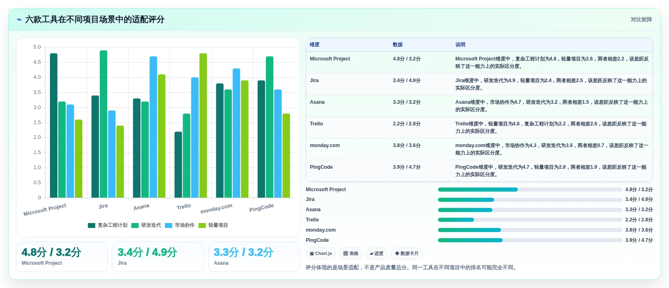Toggle the 轻量项目 legend swatch
This screenshot has height=288, width=669.
click(x=202, y=225)
